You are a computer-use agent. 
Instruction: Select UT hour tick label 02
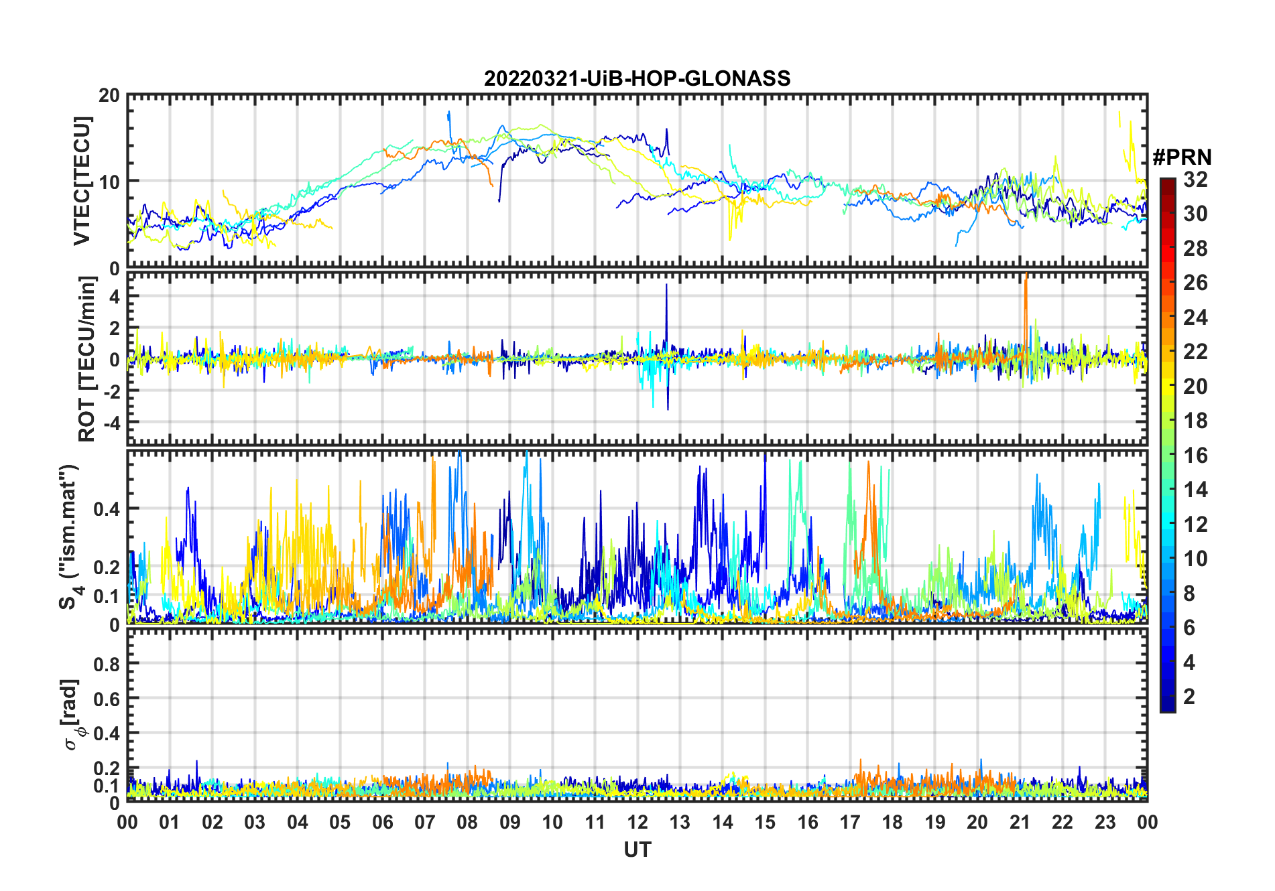click(213, 822)
